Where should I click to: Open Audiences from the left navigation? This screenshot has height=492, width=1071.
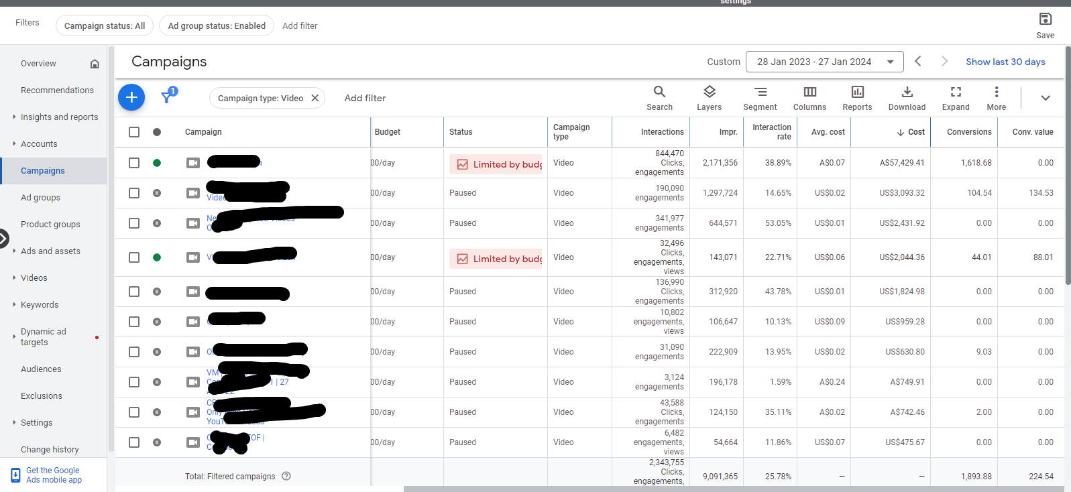[x=41, y=369]
